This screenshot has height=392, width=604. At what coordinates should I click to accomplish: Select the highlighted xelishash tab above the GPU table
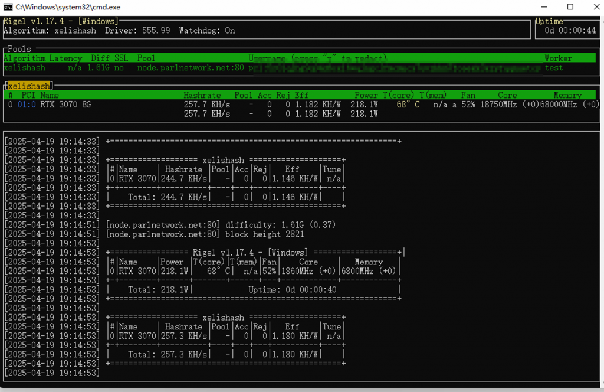click(29, 86)
